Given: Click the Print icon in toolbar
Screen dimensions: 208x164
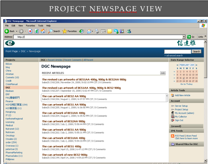Looking at the screenshot, I should [97, 31].
